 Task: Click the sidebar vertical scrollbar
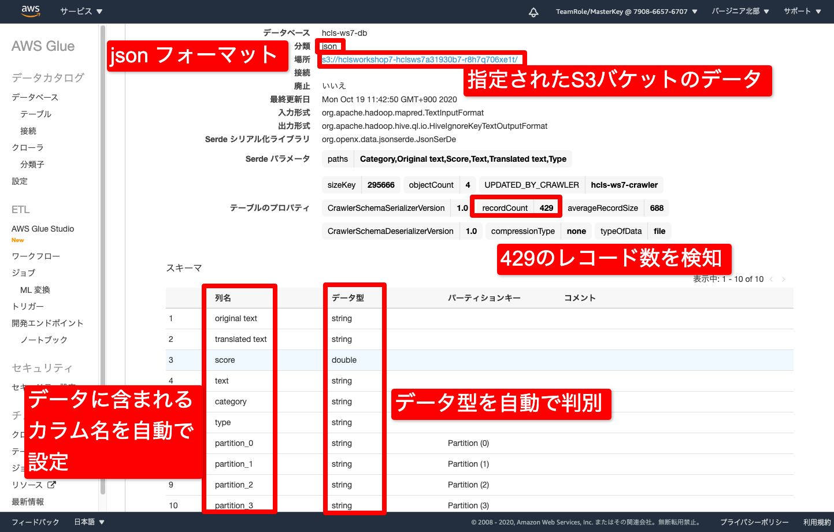(103, 260)
